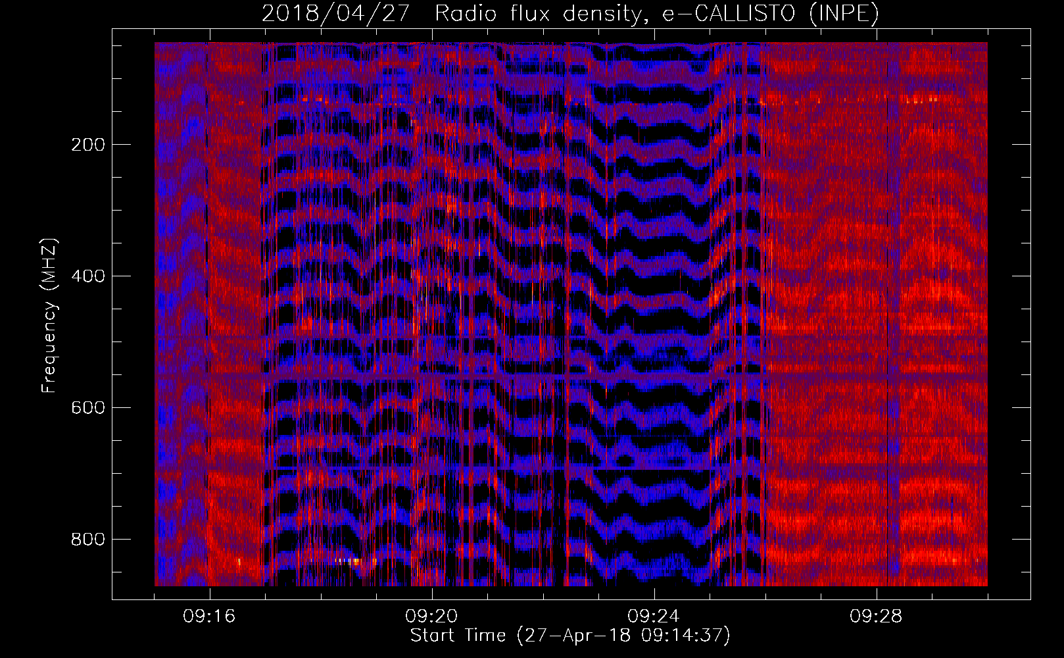The image size is (1064, 658).
Task: Click the '400' frequency tick label
Action: pos(88,276)
